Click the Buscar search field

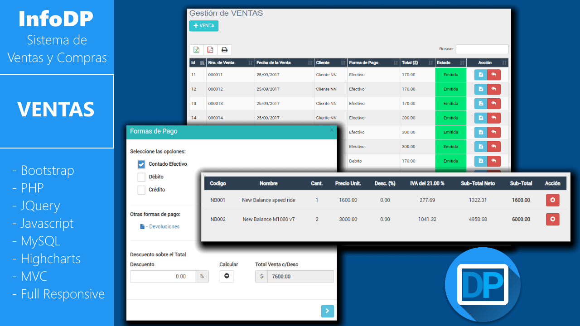(482, 49)
